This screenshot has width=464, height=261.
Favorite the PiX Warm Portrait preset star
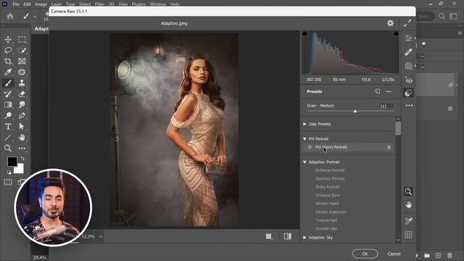pos(310,147)
